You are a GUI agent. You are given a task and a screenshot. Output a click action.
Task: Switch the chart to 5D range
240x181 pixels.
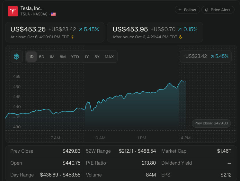pos(42,57)
